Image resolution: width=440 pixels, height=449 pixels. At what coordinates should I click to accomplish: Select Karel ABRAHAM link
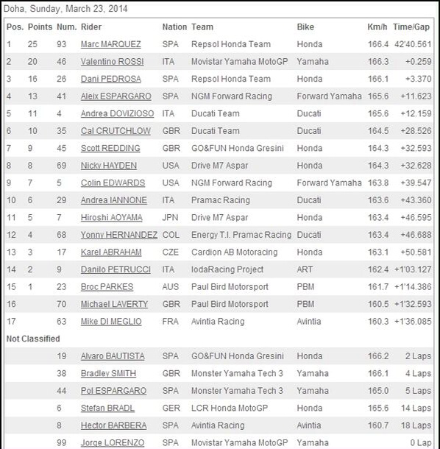click(x=111, y=252)
